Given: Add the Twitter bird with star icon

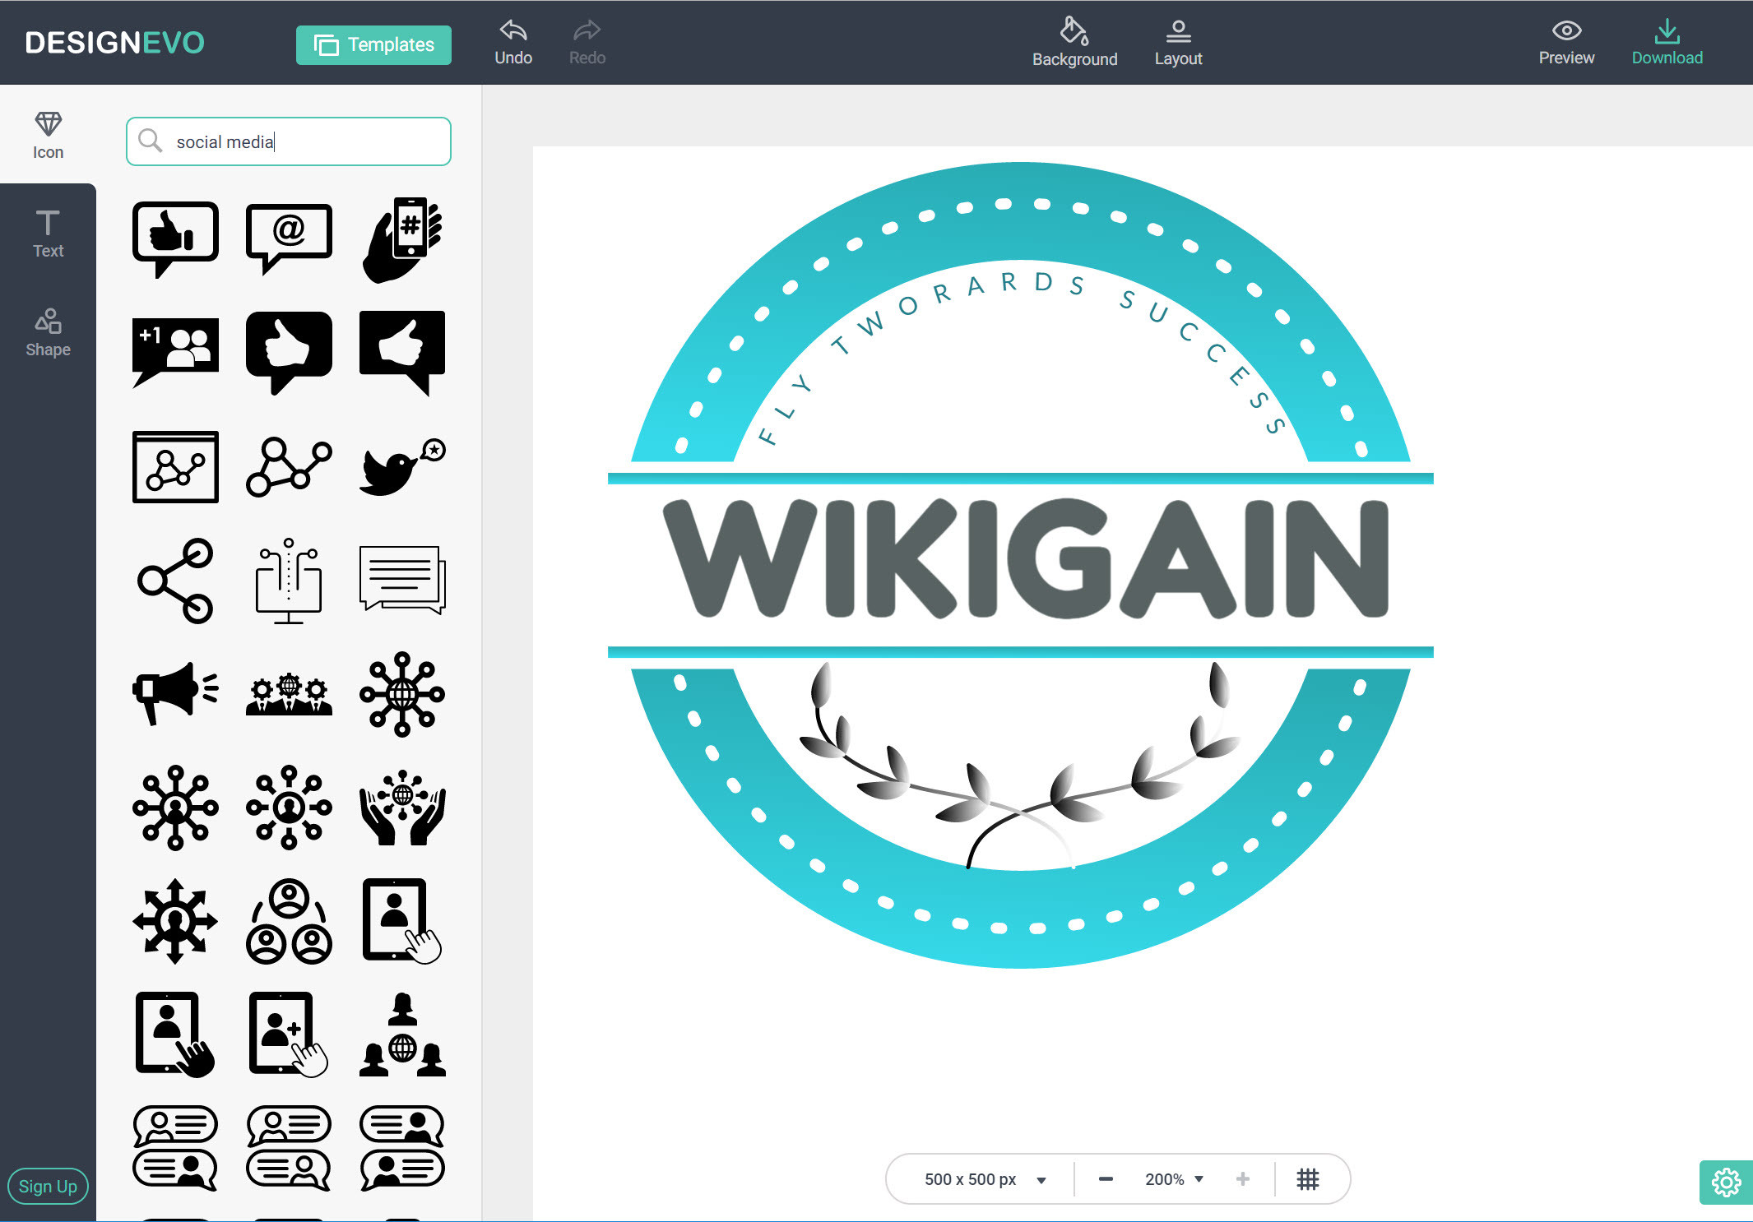Looking at the screenshot, I should [x=402, y=466].
